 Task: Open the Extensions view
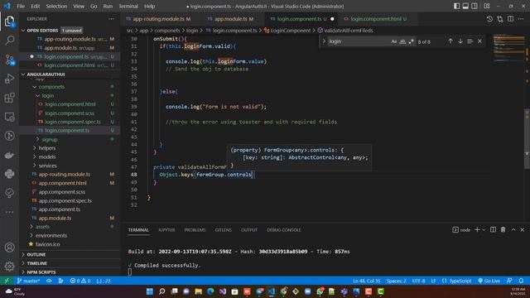9,98
